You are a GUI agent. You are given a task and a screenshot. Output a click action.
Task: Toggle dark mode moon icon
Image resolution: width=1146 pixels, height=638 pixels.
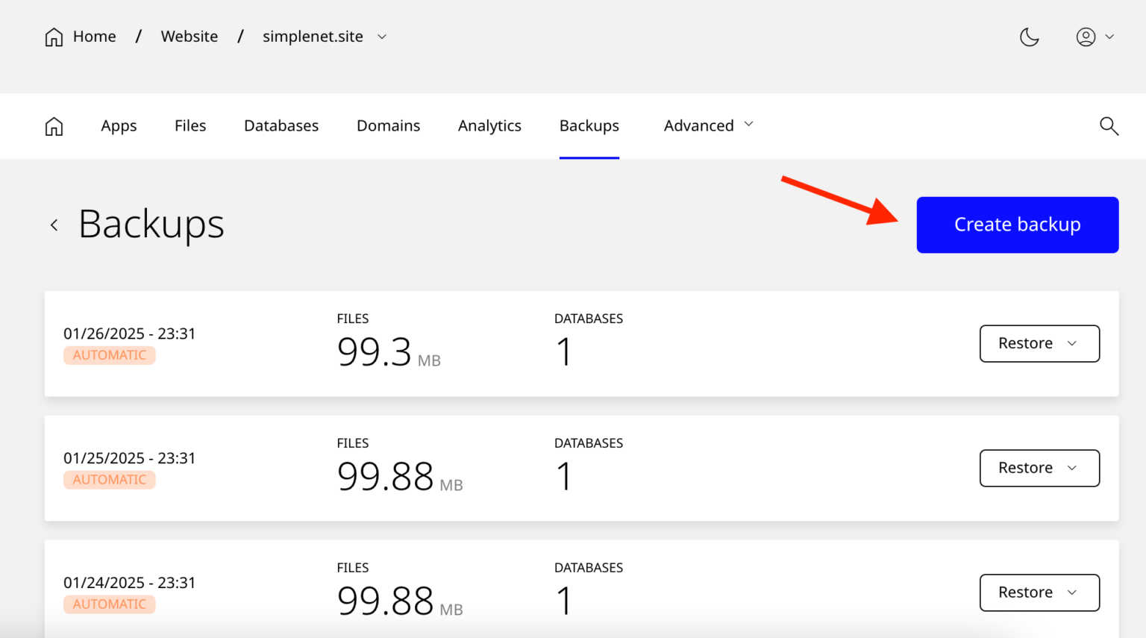click(x=1029, y=37)
